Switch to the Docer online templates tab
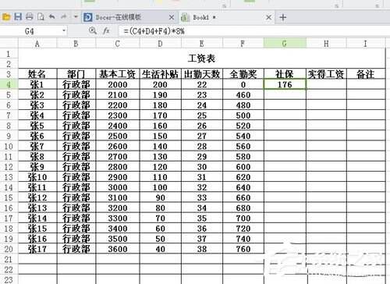 pos(129,17)
